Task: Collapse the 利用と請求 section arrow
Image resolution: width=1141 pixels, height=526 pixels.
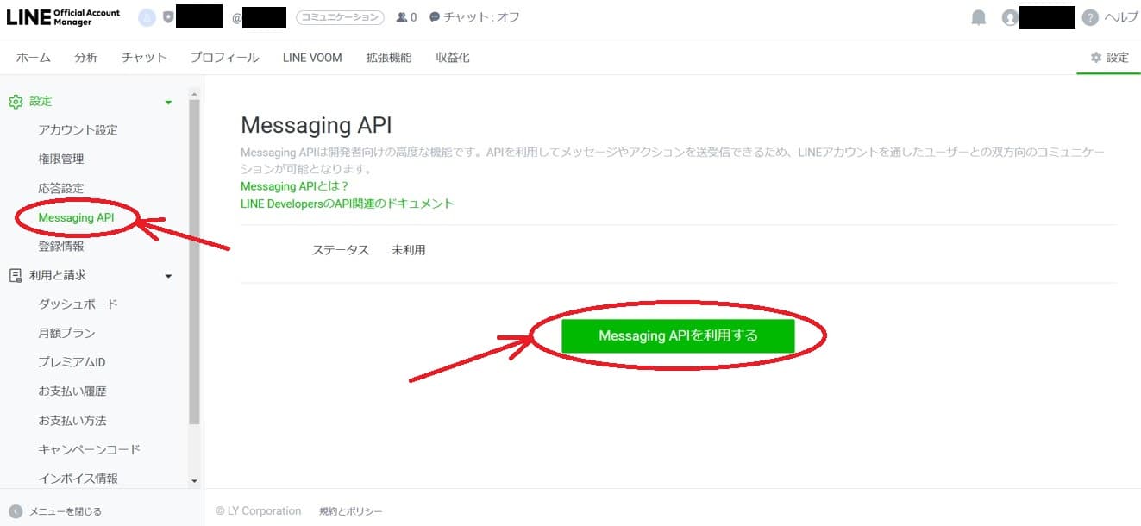Action: point(168,276)
